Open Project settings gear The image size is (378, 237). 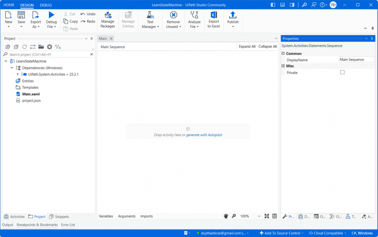[x=49, y=47]
